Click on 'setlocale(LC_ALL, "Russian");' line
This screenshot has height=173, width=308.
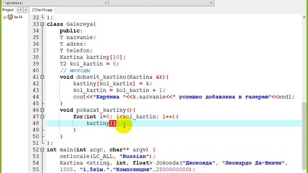[x=108, y=156]
